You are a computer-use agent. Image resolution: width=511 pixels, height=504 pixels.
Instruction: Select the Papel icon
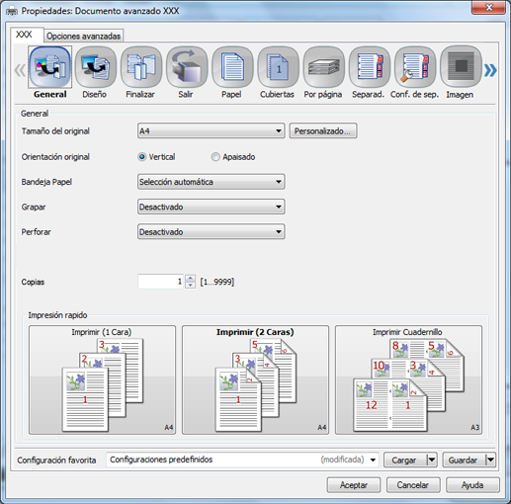pyautogui.click(x=232, y=67)
